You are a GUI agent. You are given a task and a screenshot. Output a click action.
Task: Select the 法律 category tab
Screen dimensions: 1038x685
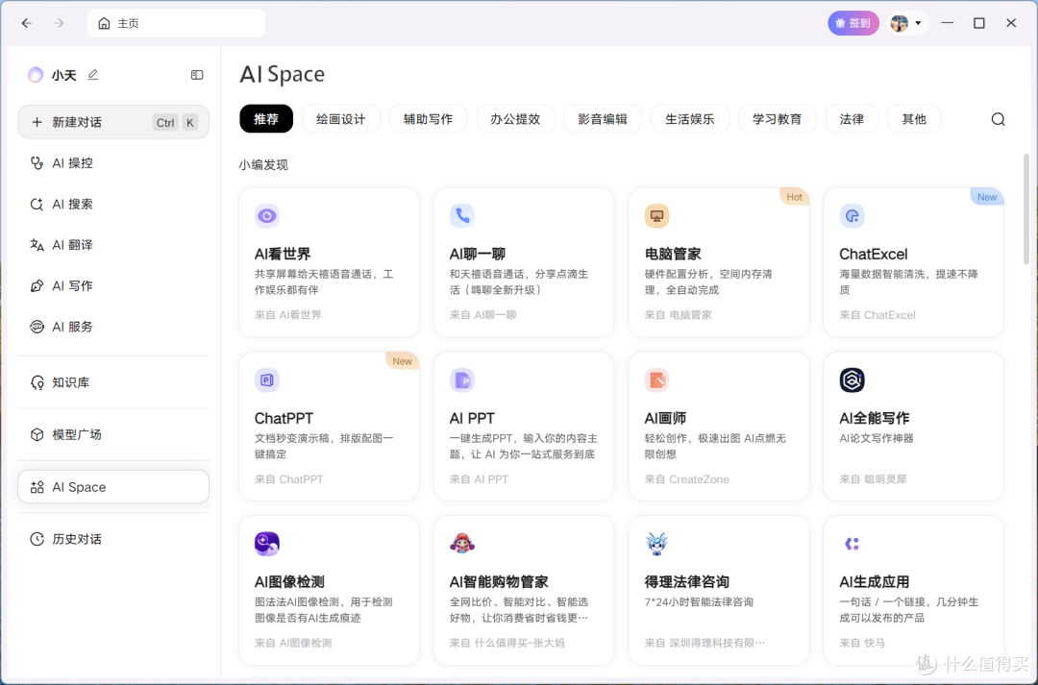(x=852, y=119)
